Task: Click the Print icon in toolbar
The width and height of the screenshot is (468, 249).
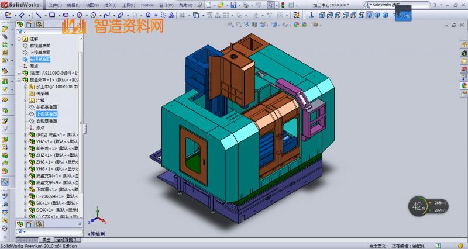Action: pos(246,5)
